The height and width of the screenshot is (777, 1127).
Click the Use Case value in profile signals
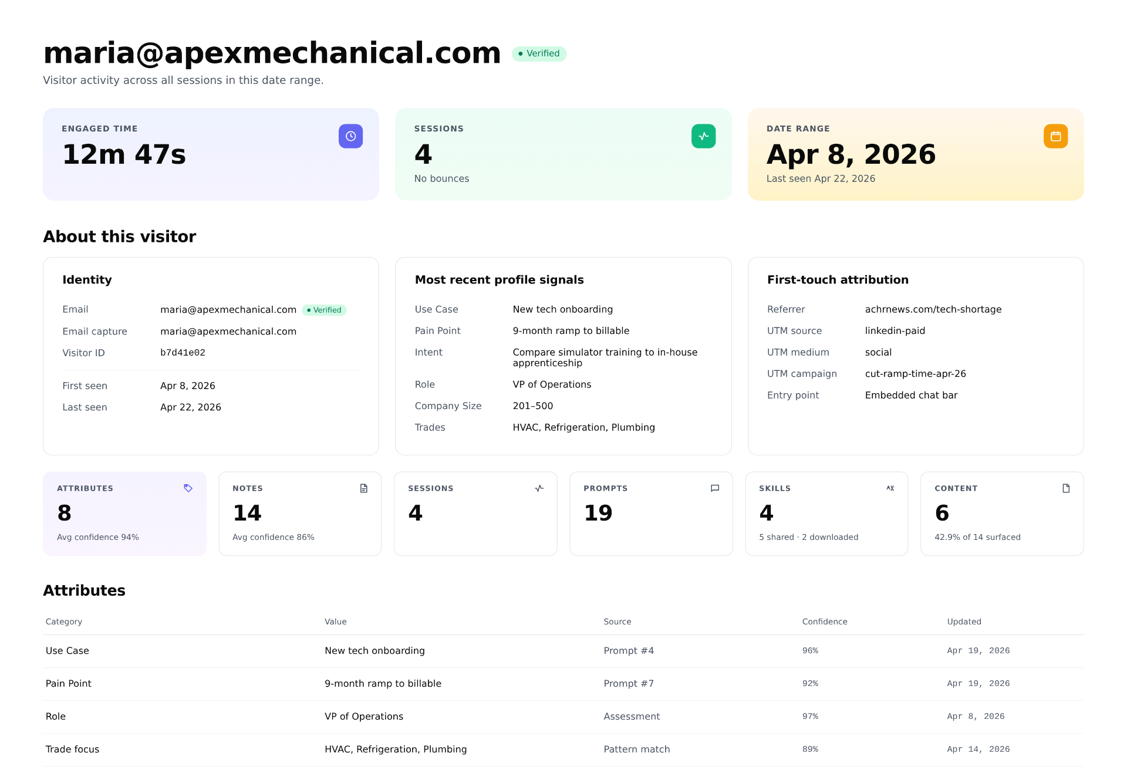coord(562,309)
